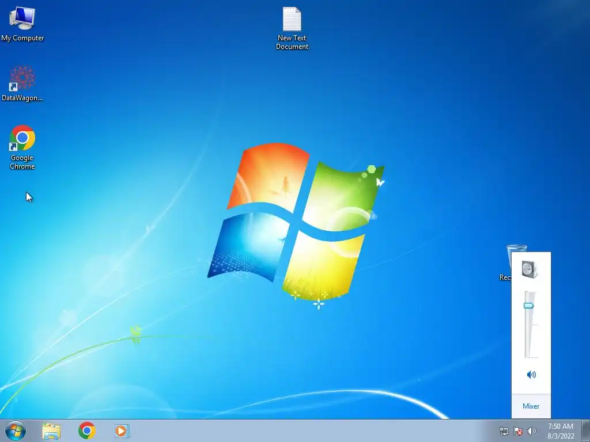Viewport: 590px width, 442px height.
Task: Launch Chrome from the taskbar
Action: point(87,430)
